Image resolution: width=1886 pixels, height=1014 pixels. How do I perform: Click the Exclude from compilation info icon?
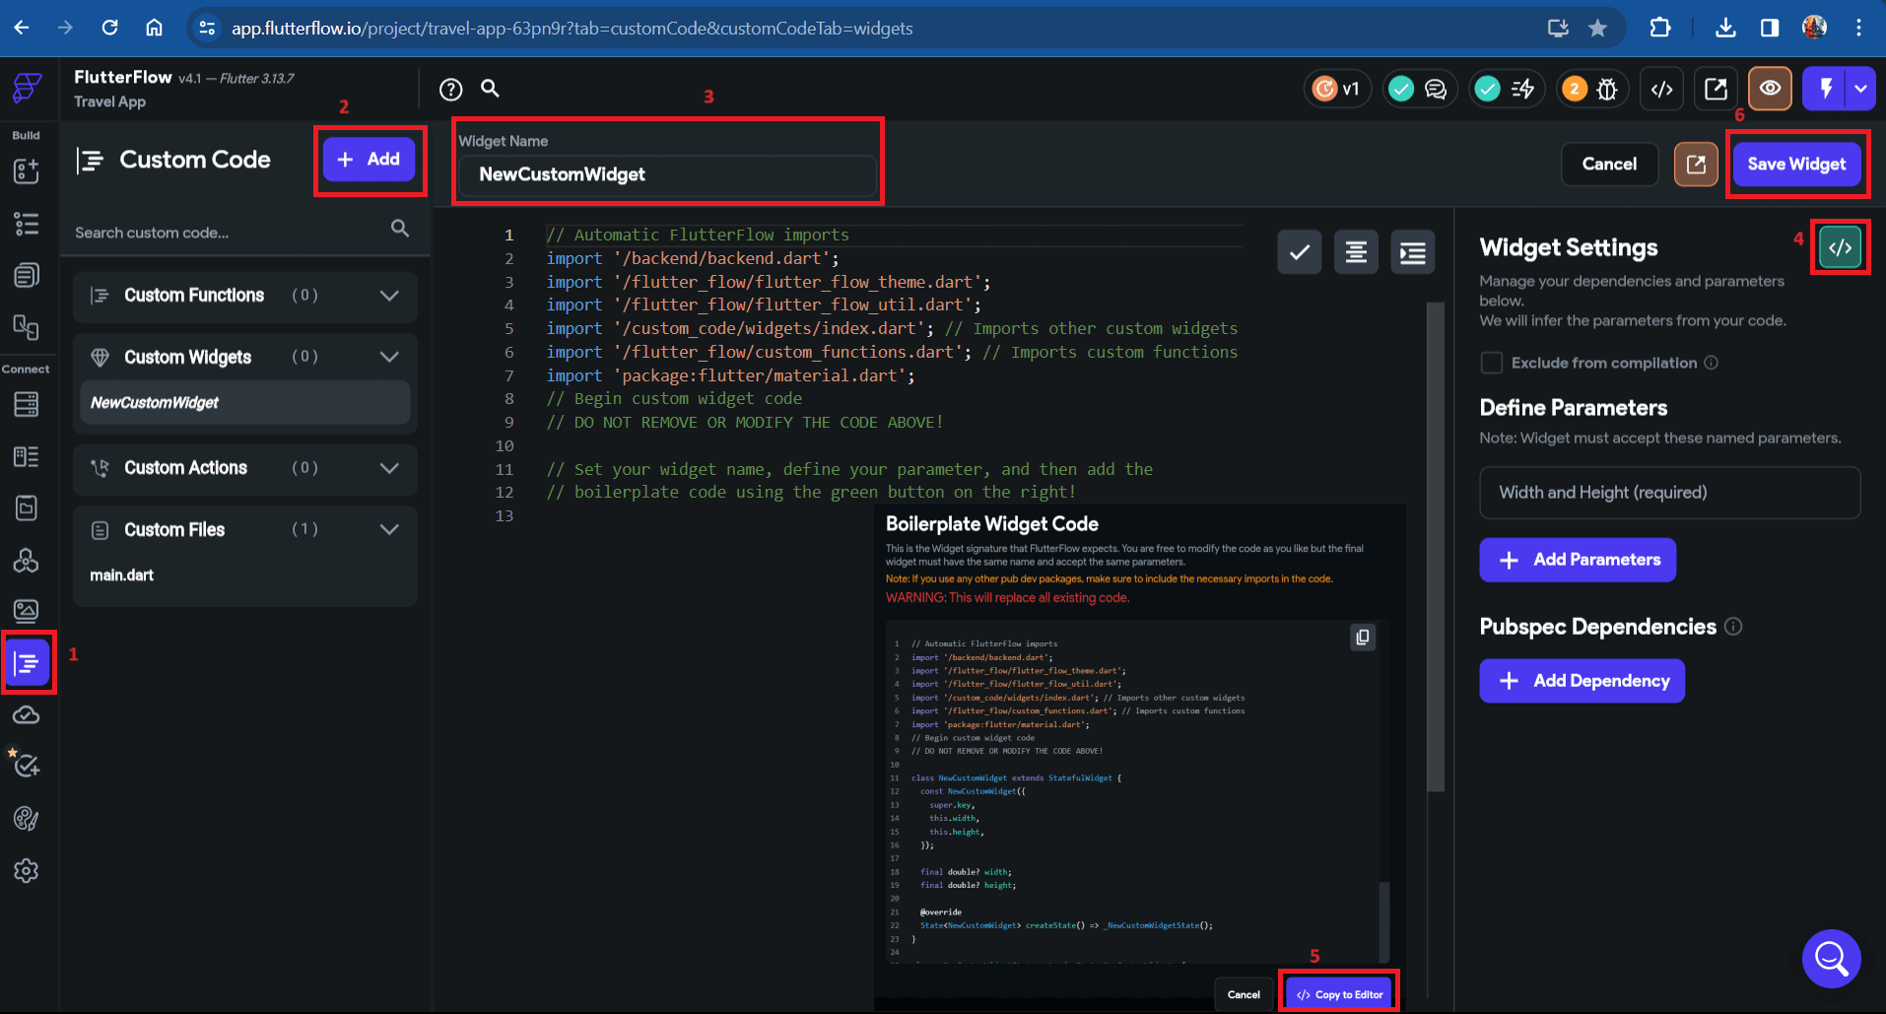(x=1712, y=363)
